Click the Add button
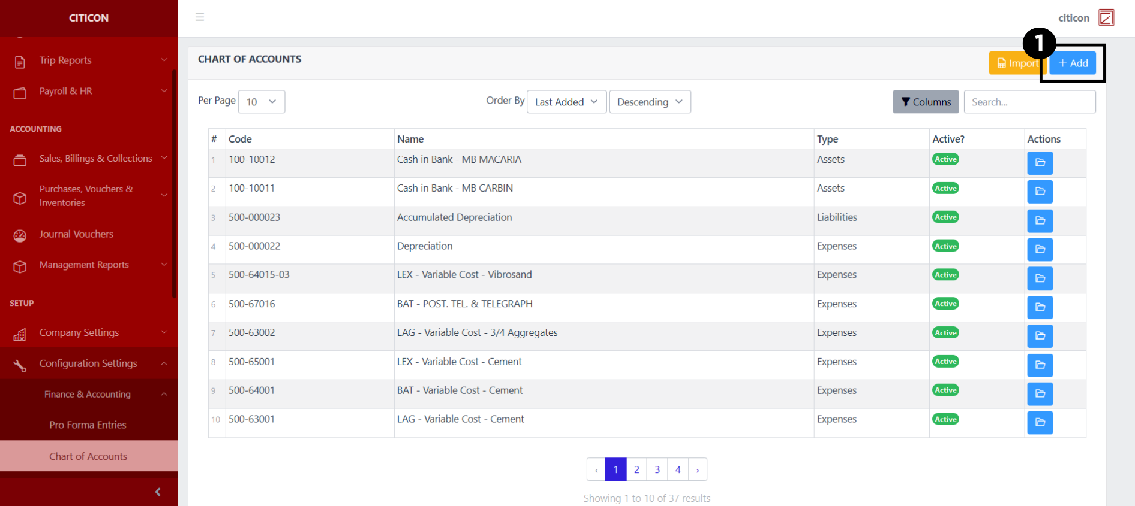This screenshot has height=506, width=1135. click(x=1073, y=63)
